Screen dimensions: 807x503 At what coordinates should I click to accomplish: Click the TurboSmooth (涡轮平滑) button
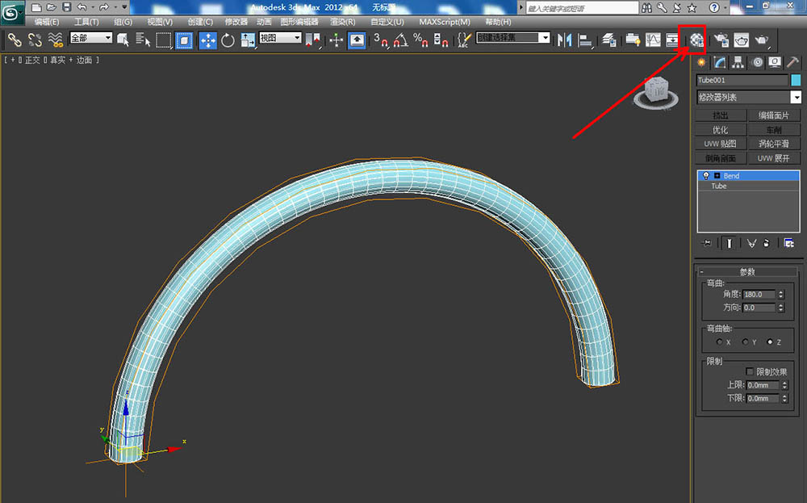773,144
